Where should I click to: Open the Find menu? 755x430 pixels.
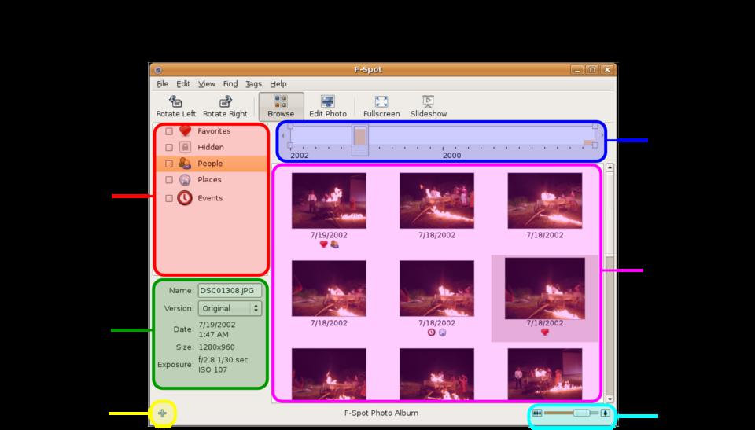pyautogui.click(x=230, y=84)
